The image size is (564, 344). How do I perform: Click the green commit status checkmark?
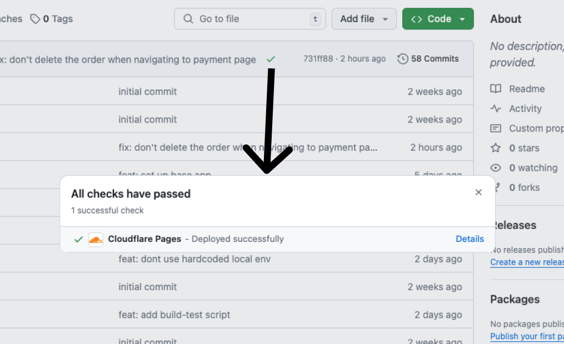[271, 59]
